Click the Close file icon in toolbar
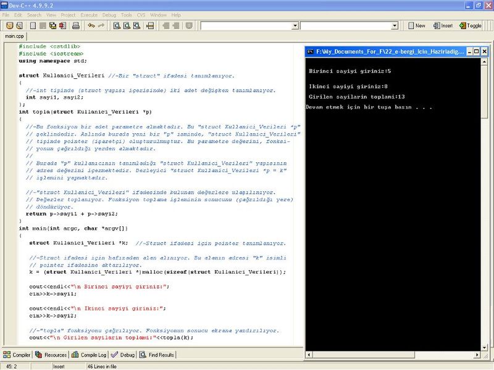This screenshot has width=494, height=370. pos(62,26)
